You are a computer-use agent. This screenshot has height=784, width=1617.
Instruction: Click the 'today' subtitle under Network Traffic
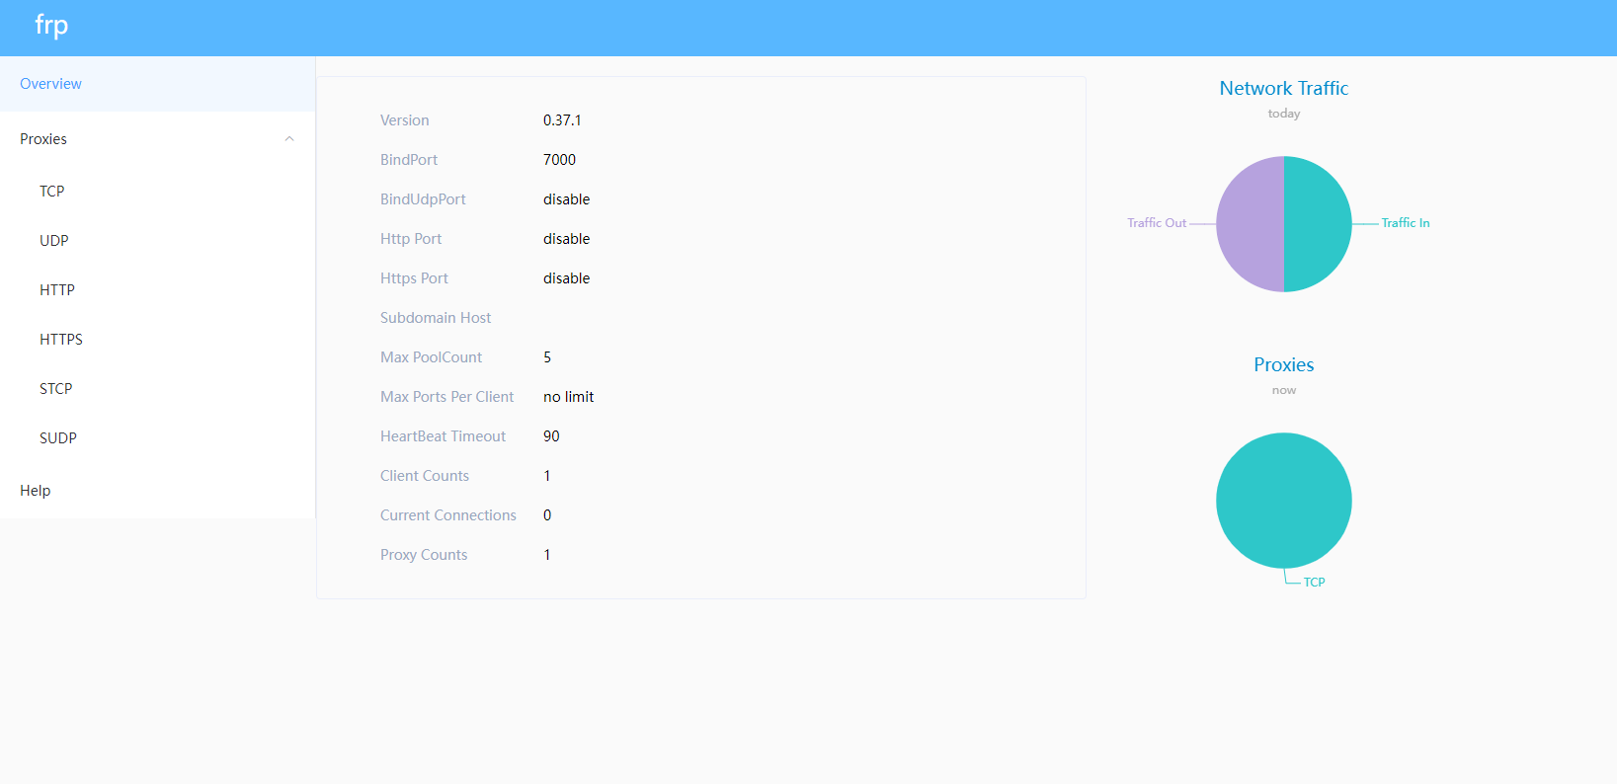click(1284, 114)
